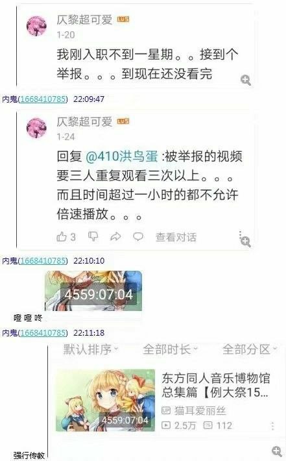Expand the 全部时长 duration dropdown
The width and height of the screenshot is (286, 461).
[x=170, y=349]
